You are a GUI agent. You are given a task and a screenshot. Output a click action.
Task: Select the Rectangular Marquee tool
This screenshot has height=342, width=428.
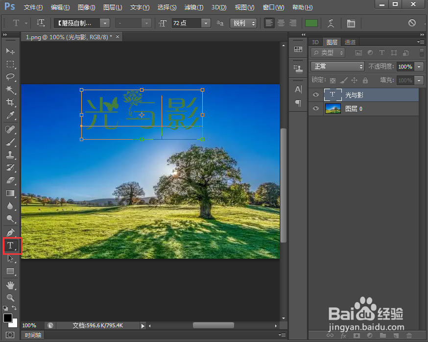point(10,64)
